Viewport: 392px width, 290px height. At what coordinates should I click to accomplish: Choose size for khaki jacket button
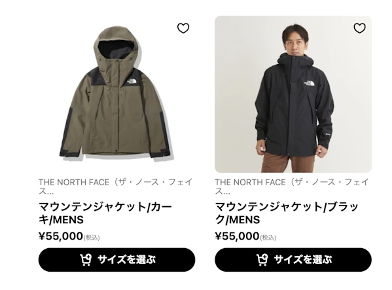[x=116, y=260]
